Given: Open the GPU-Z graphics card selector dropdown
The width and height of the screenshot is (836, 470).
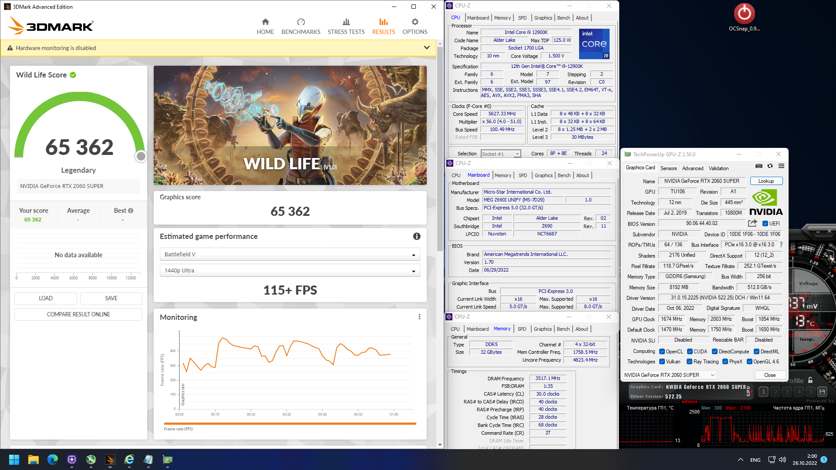Looking at the screenshot, I should coord(669,375).
